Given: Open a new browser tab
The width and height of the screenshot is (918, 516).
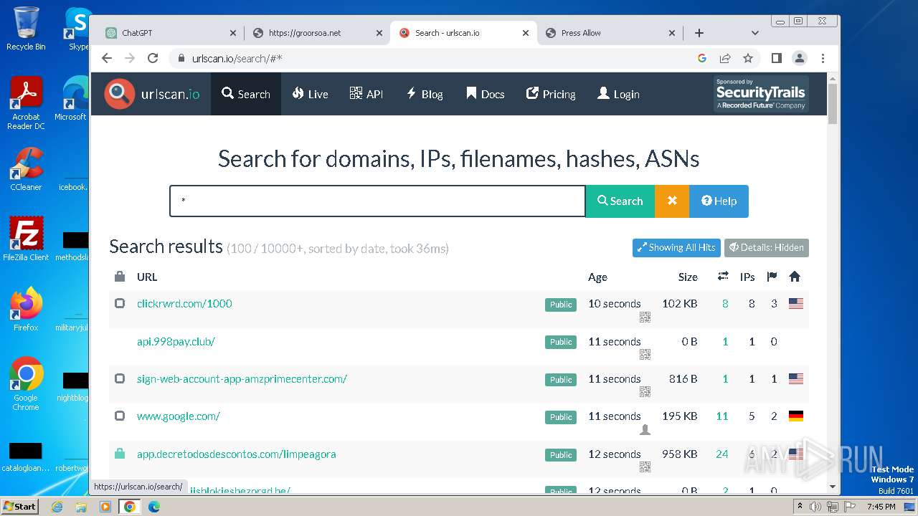Looking at the screenshot, I should 699,33.
